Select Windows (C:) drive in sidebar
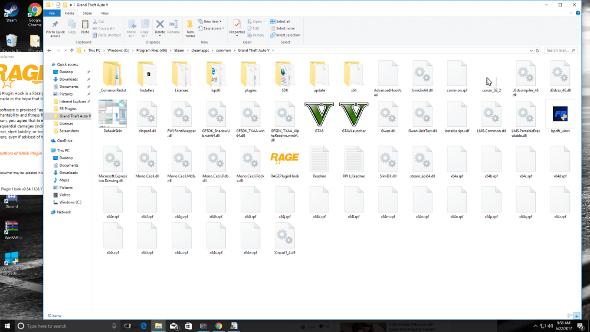Image resolution: width=590 pixels, height=332 pixels. [70, 202]
